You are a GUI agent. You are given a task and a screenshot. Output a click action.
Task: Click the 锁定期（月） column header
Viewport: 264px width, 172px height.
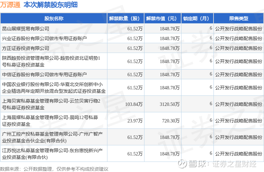coord(197,18)
